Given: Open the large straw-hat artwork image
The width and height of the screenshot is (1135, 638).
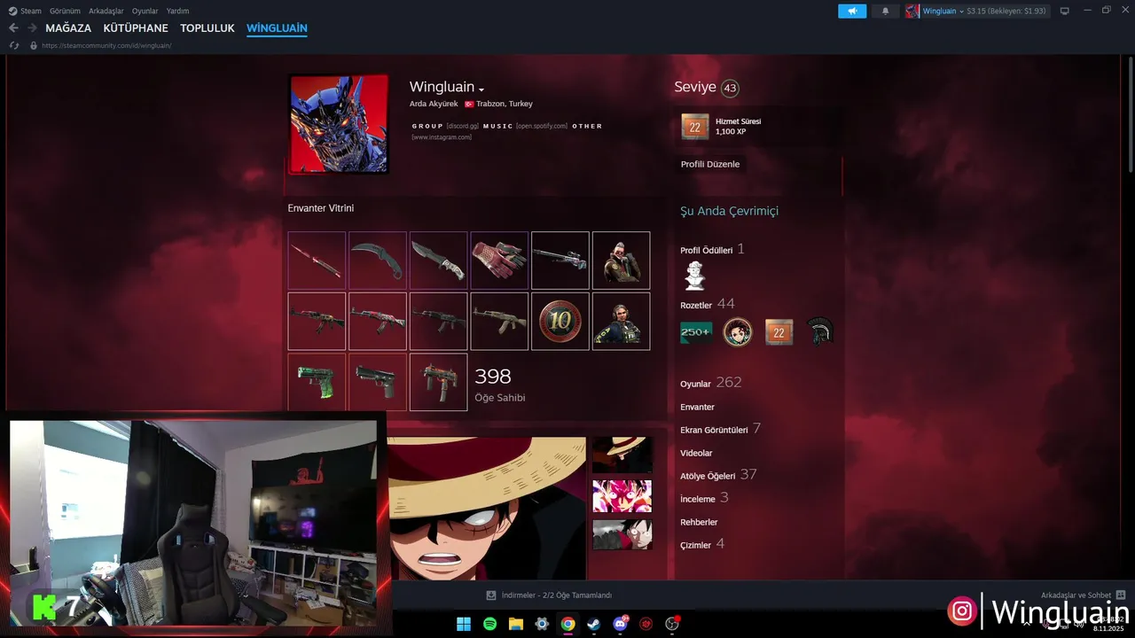Looking at the screenshot, I should tap(488, 508).
